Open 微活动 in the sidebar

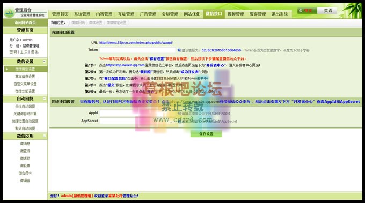25,159
